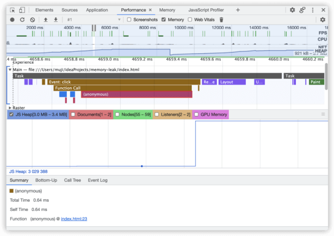Switch to the Elements tab
334x236 pixels.
pyautogui.click(x=44, y=10)
